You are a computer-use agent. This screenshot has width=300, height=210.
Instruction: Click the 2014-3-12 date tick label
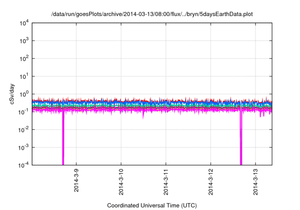[x=210, y=182]
